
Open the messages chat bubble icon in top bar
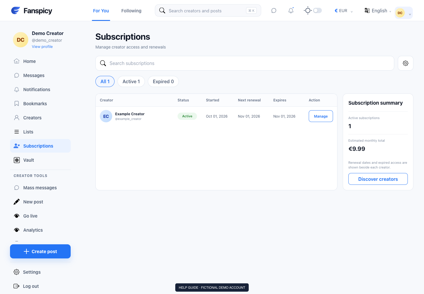click(274, 11)
